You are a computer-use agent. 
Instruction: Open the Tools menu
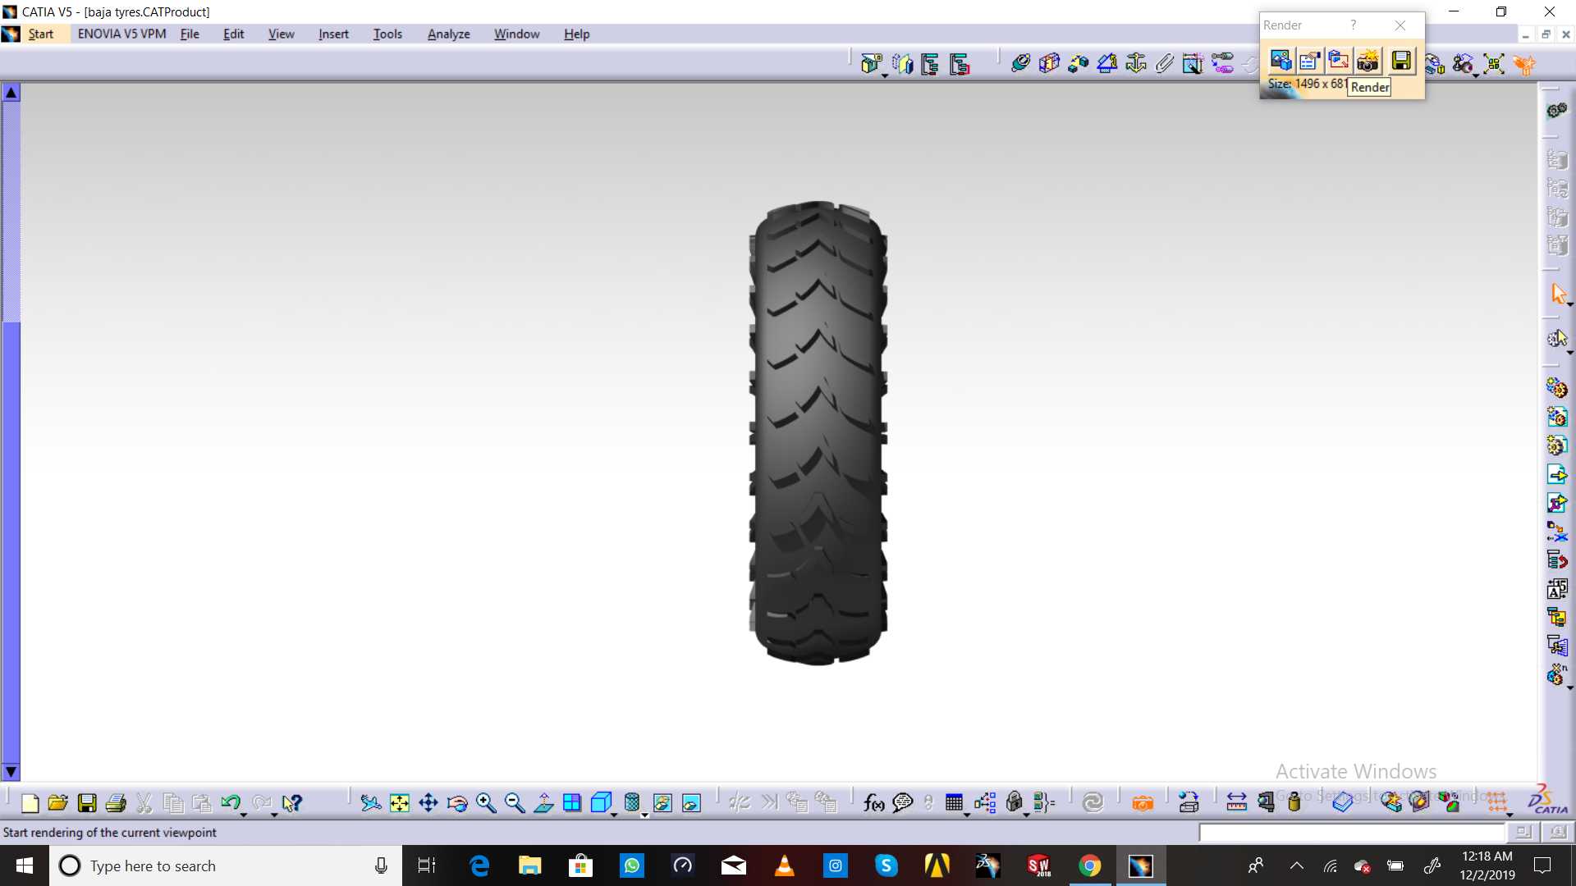[387, 34]
